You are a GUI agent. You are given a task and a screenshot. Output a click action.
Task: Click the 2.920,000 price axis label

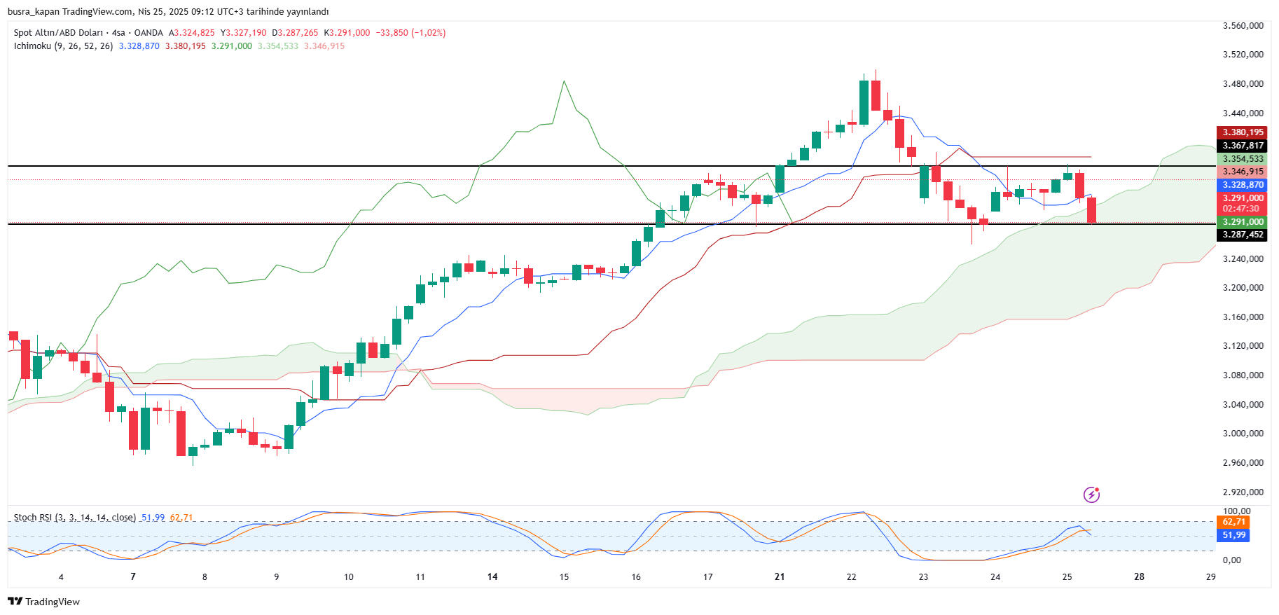[x=1243, y=492]
